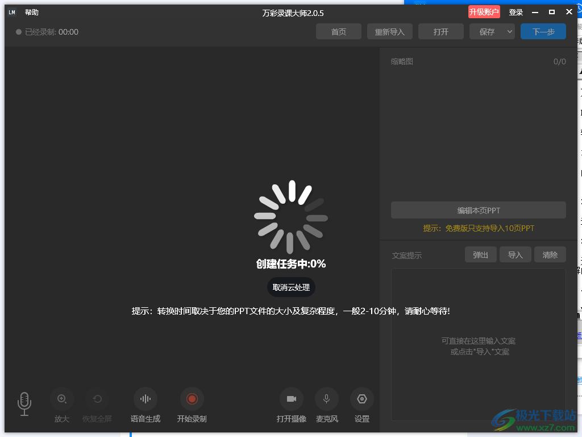Screen dimensions: 582x437
Task: Click into the script text input area
Action: 479,344
